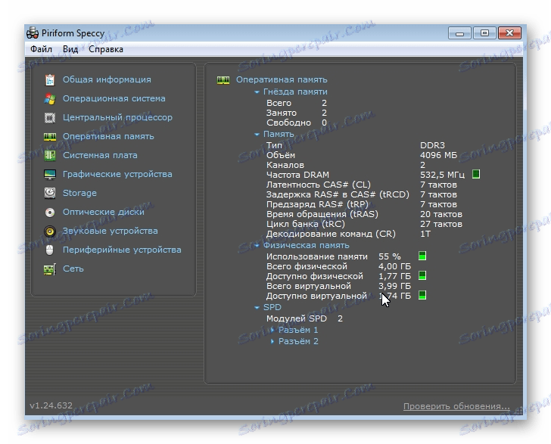
Task: Click the 1,77 ГБ available physical value
Action: pos(394,276)
